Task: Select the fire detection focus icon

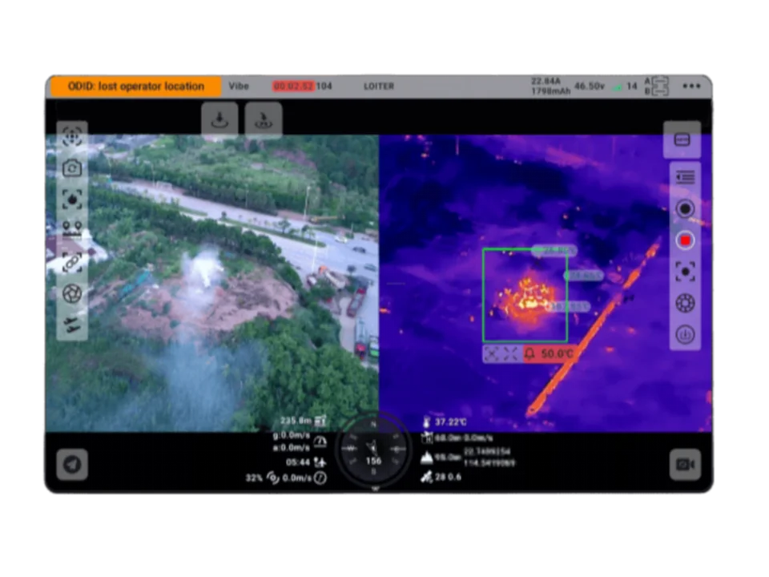Action: [x=72, y=200]
